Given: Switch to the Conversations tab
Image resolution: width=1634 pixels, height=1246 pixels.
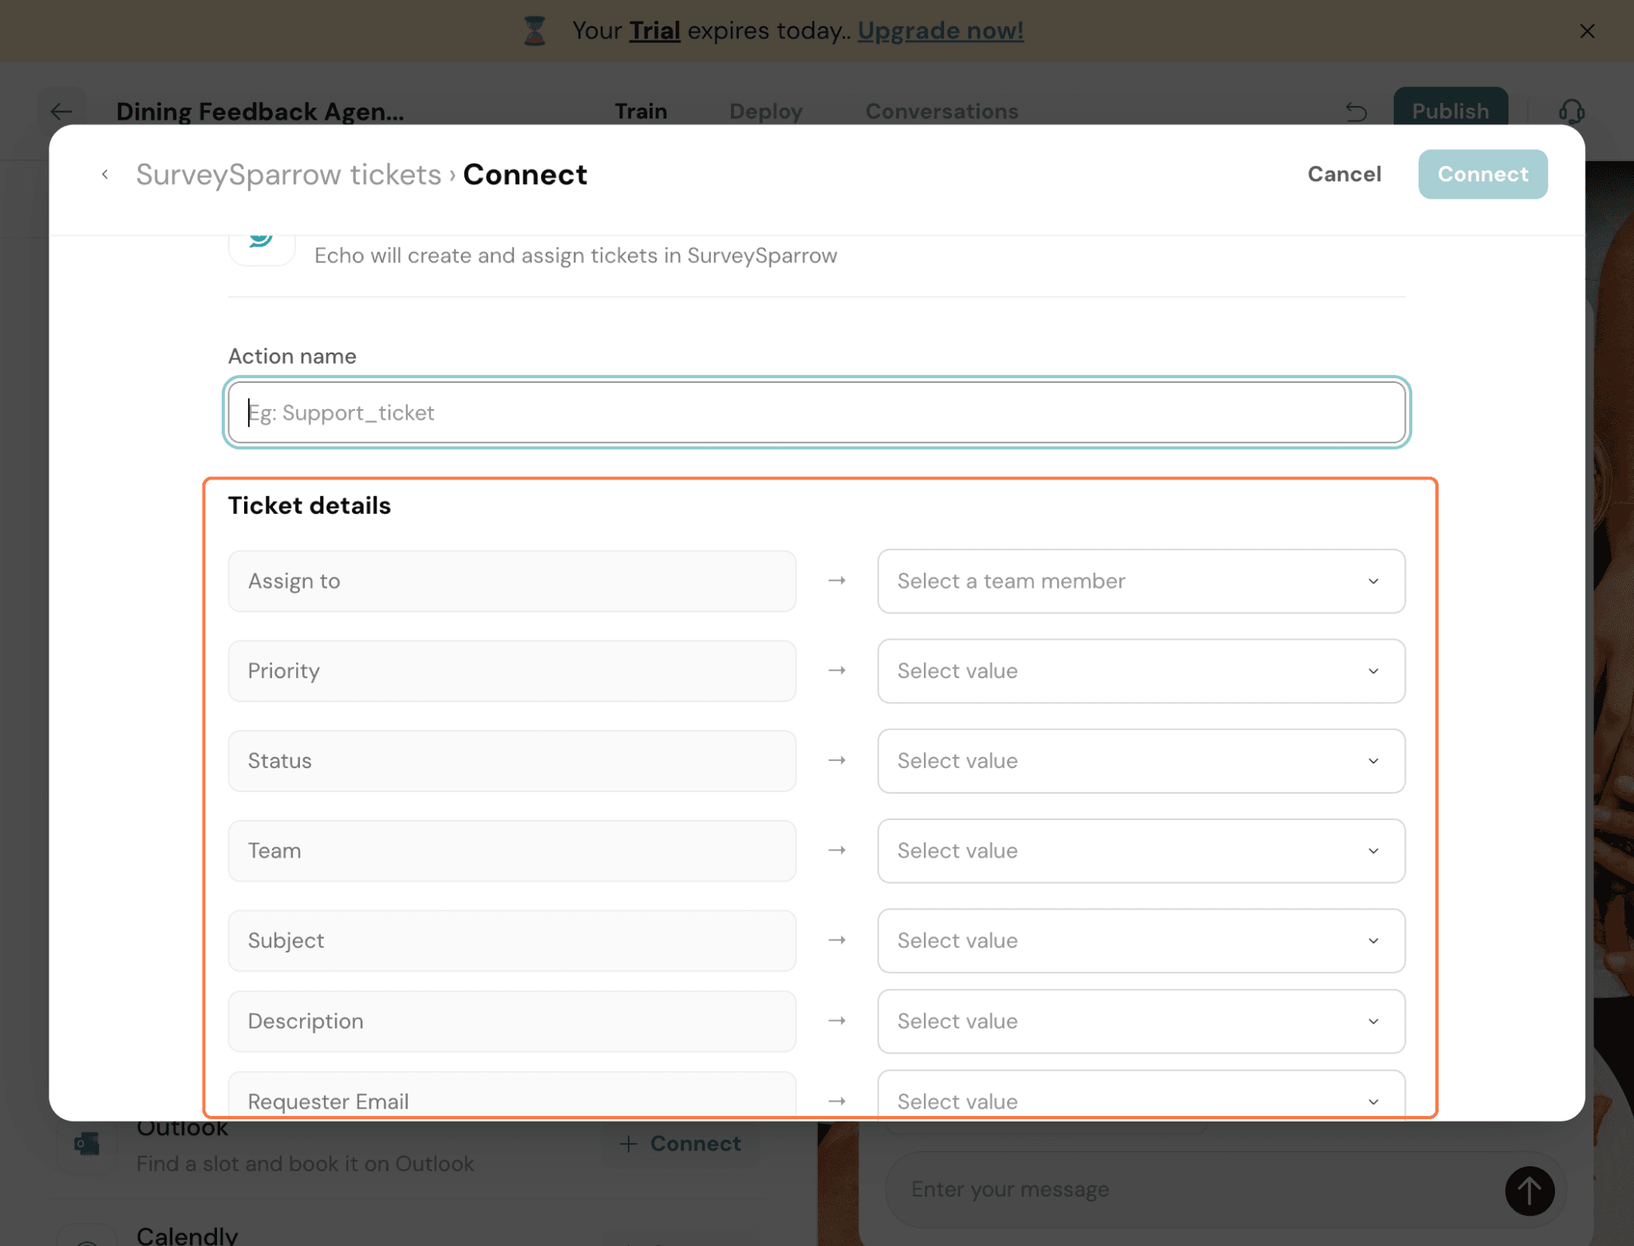Looking at the screenshot, I should point(941,111).
